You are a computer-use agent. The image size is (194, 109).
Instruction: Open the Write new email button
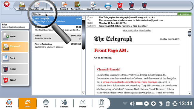(x=15, y=36)
